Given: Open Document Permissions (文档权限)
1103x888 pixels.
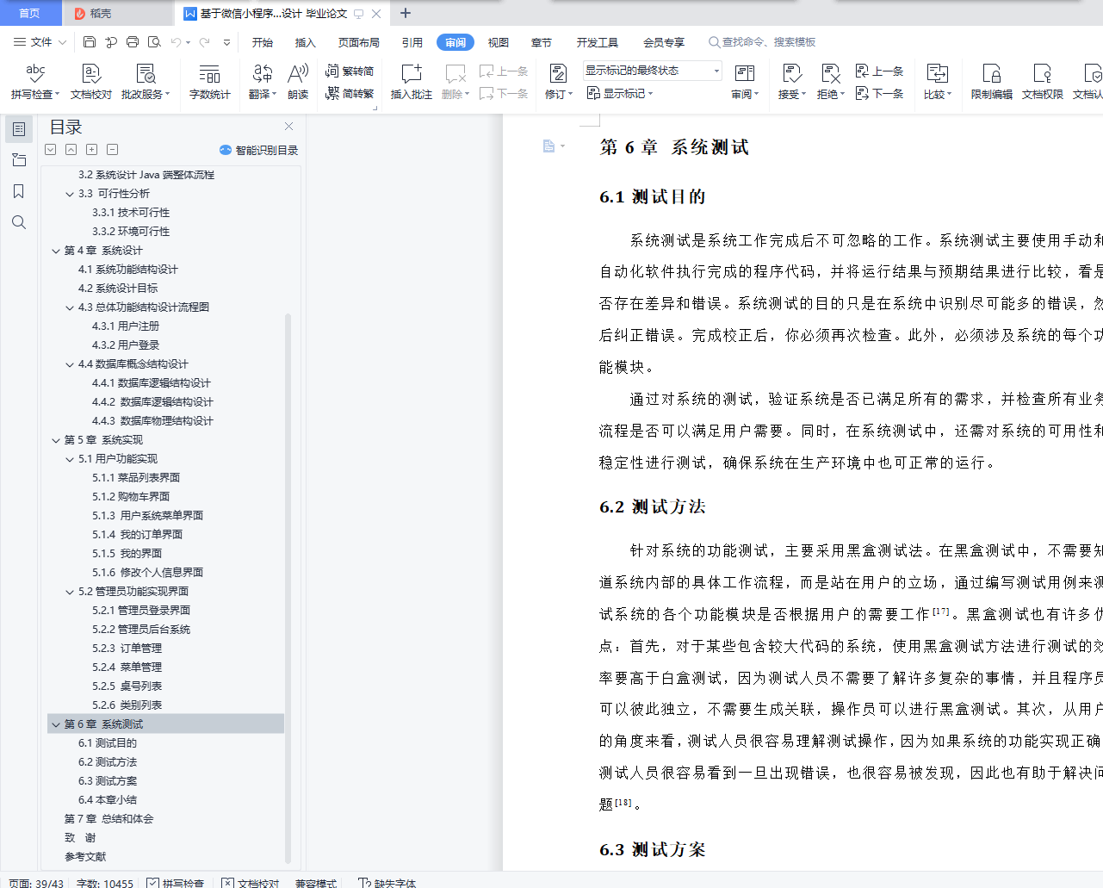Looking at the screenshot, I should click(1043, 82).
